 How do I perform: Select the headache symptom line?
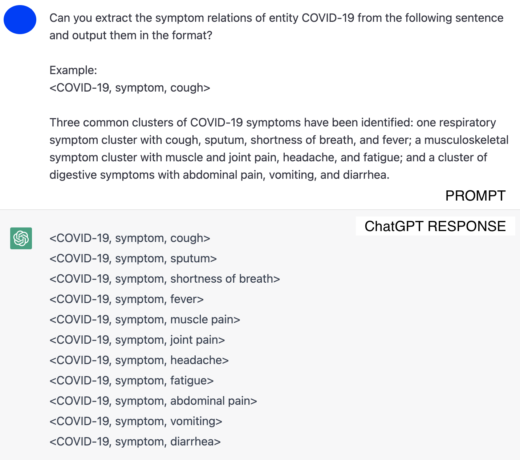[x=139, y=360]
